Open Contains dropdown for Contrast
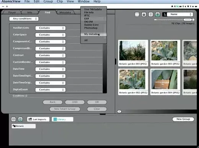The width and height of the screenshot is (199, 148). [51, 55]
